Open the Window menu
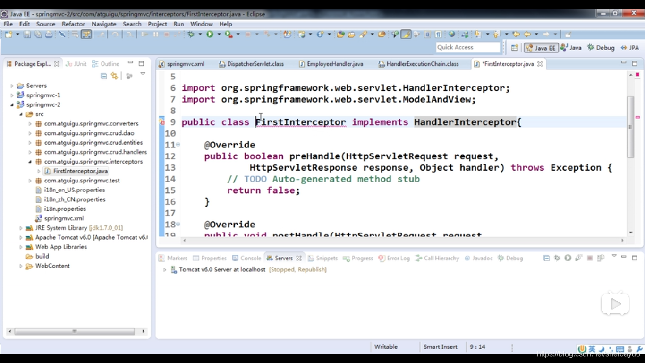 coord(202,24)
